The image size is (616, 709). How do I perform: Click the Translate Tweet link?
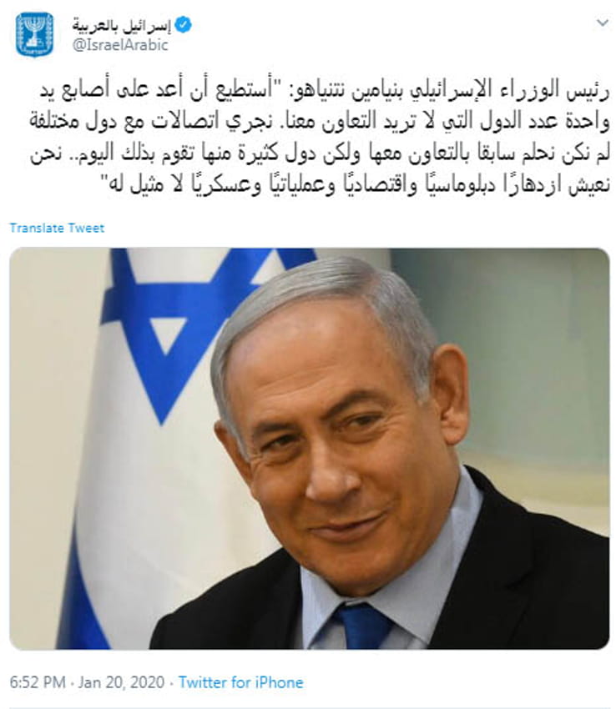pyautogui.click(x=57, y=228)
